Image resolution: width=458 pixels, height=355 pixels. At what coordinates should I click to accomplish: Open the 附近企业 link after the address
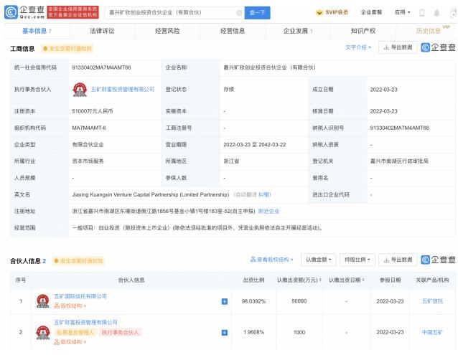point(268,211)
